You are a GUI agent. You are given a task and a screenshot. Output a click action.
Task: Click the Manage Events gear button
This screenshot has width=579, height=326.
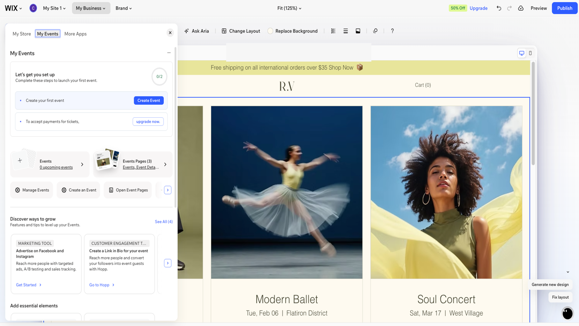pyautogui.click(x=32, y=190)
